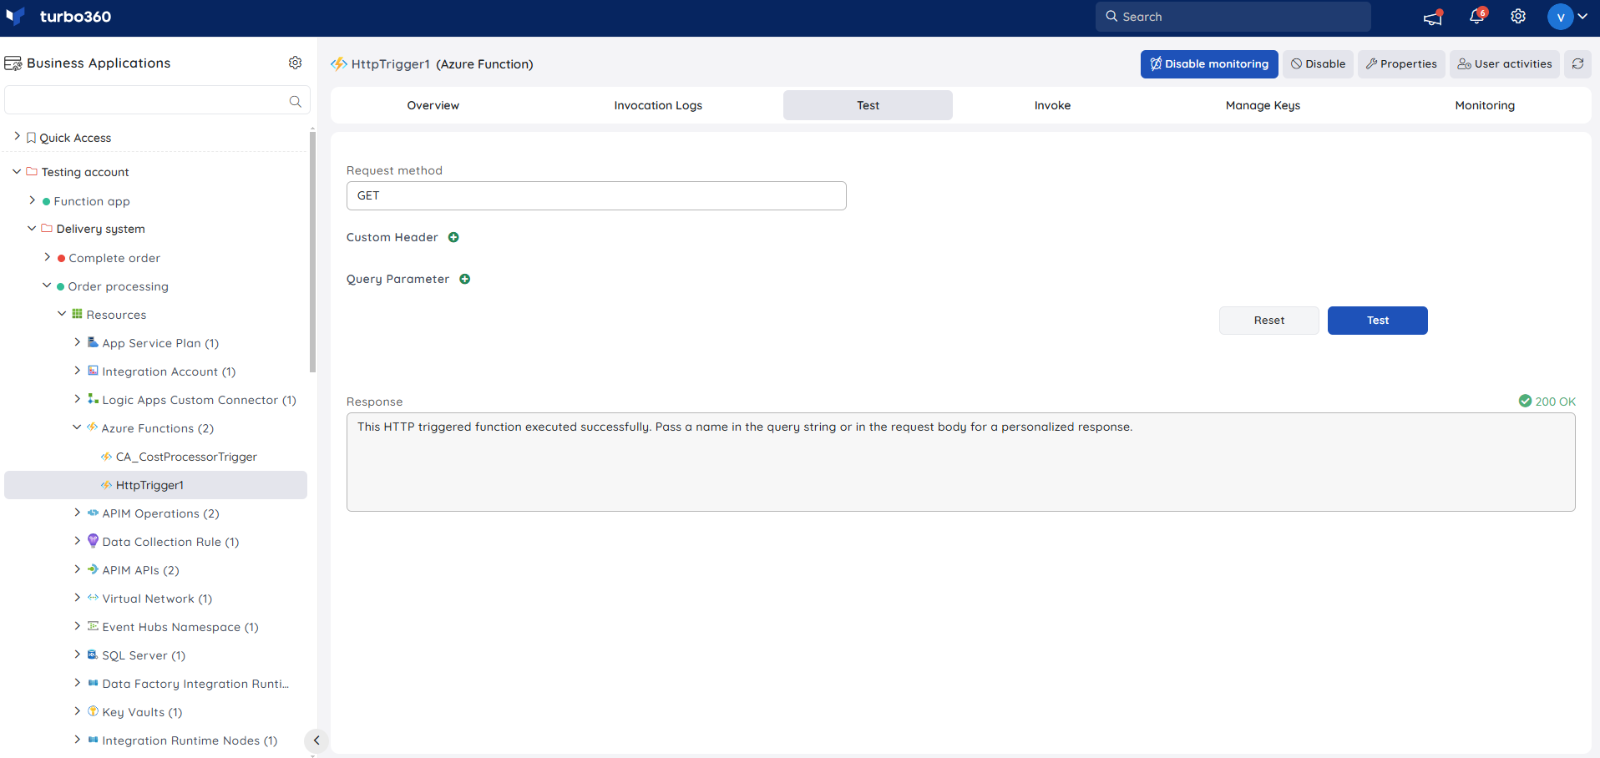Screen dimensions: 1600x758
Task: Click the turbo360 logo icon
Action: point(15,17)
